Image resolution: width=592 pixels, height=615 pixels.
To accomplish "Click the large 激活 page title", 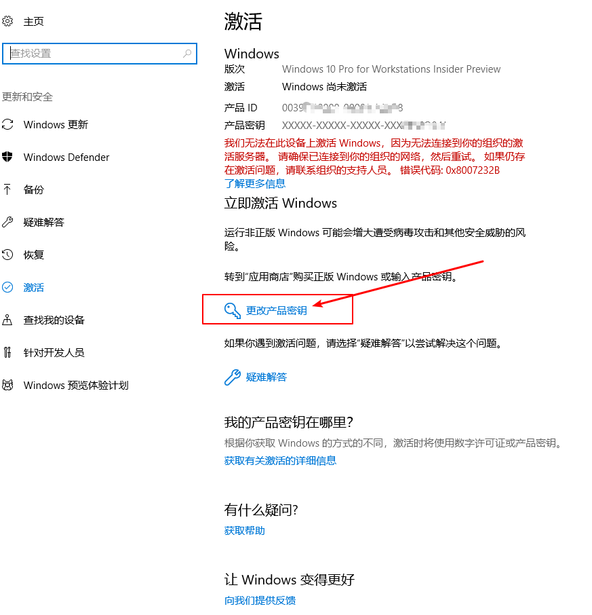I will coord(243,21).
